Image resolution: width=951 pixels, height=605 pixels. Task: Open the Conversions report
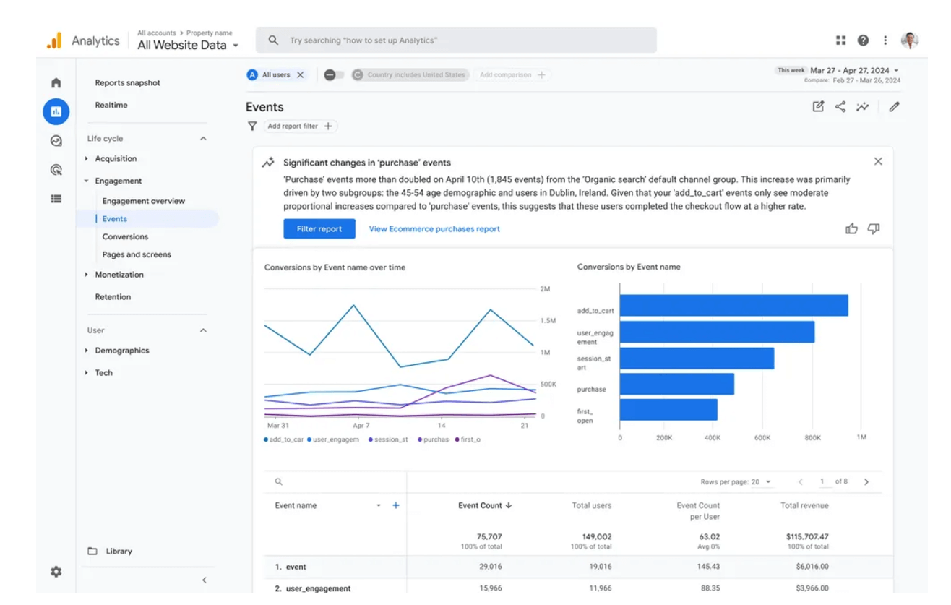[x=124, y=236]
